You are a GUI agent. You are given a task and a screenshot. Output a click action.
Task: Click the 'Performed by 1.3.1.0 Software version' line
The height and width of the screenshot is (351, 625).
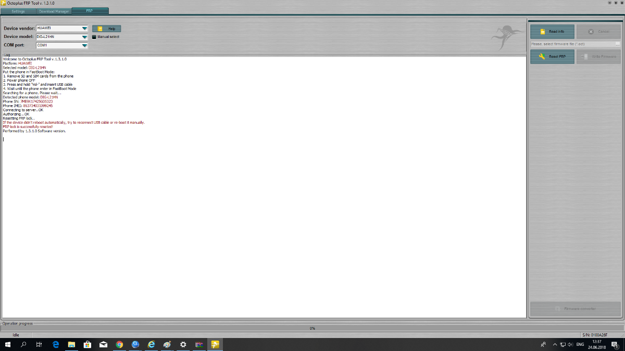tap(34, 131)
